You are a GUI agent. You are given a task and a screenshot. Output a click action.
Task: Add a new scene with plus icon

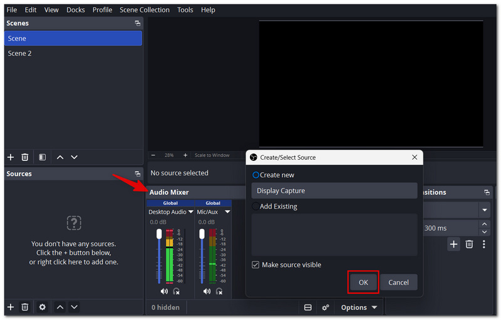pos(11,157)
